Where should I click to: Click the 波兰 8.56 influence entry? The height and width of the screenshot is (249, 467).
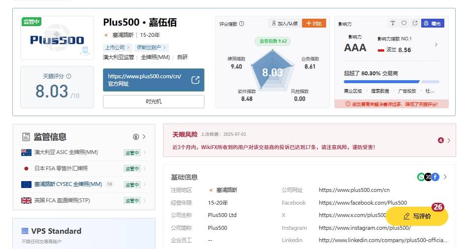[394, 50]
